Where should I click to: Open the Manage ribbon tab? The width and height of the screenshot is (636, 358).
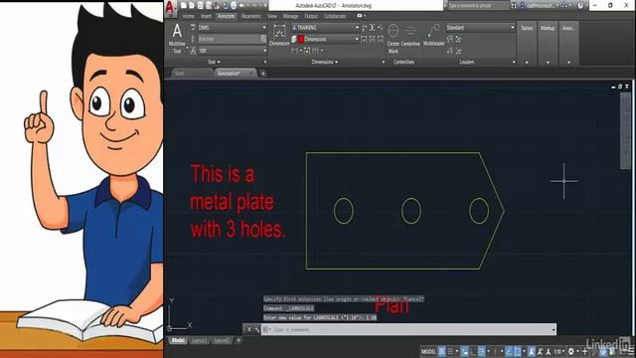tap(290, 16)
